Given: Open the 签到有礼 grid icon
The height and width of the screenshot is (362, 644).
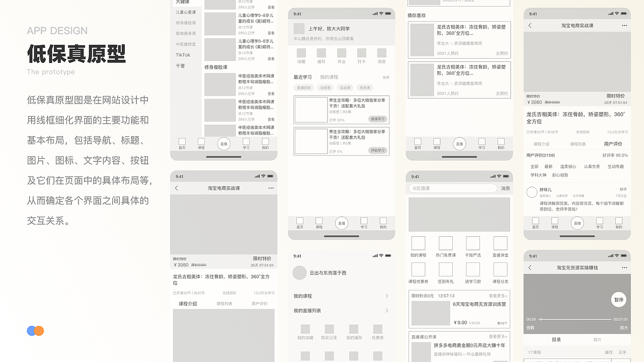Looking at the screenshot, I should point(446,270).
